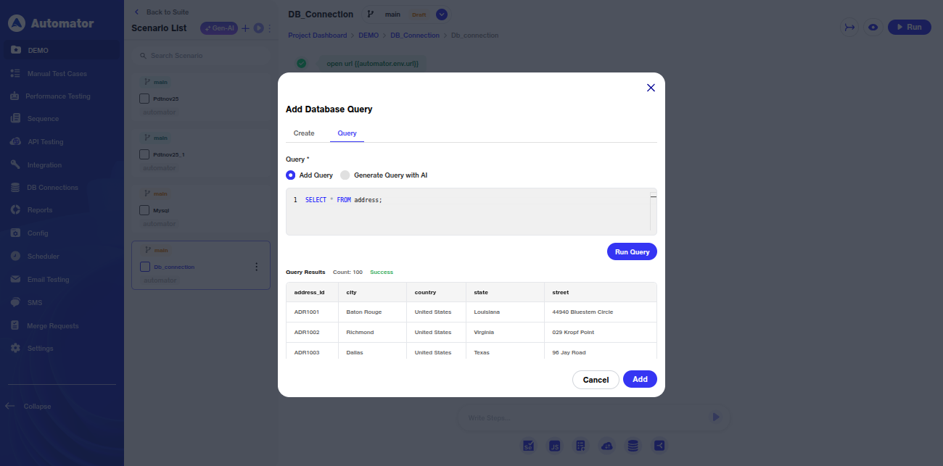Select the Add Query radio option

click(x=291, y=175)
